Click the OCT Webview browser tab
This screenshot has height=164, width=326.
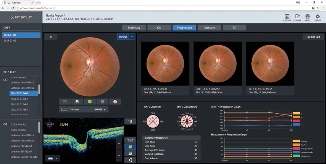[17, 2]
